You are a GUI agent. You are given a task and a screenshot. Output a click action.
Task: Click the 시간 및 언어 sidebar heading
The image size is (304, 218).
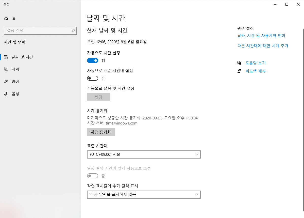coord(15,42)
